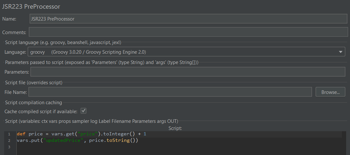Click the toInteger() call in line 1
The image size is (350, 155).
coord(120,134)
